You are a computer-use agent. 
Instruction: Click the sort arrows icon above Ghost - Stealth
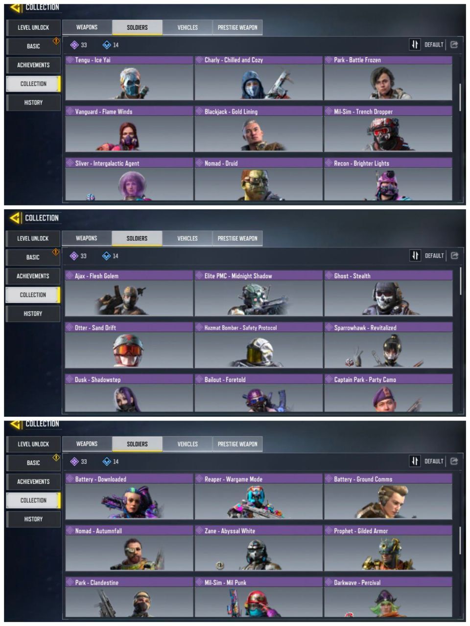coord(415,255)
